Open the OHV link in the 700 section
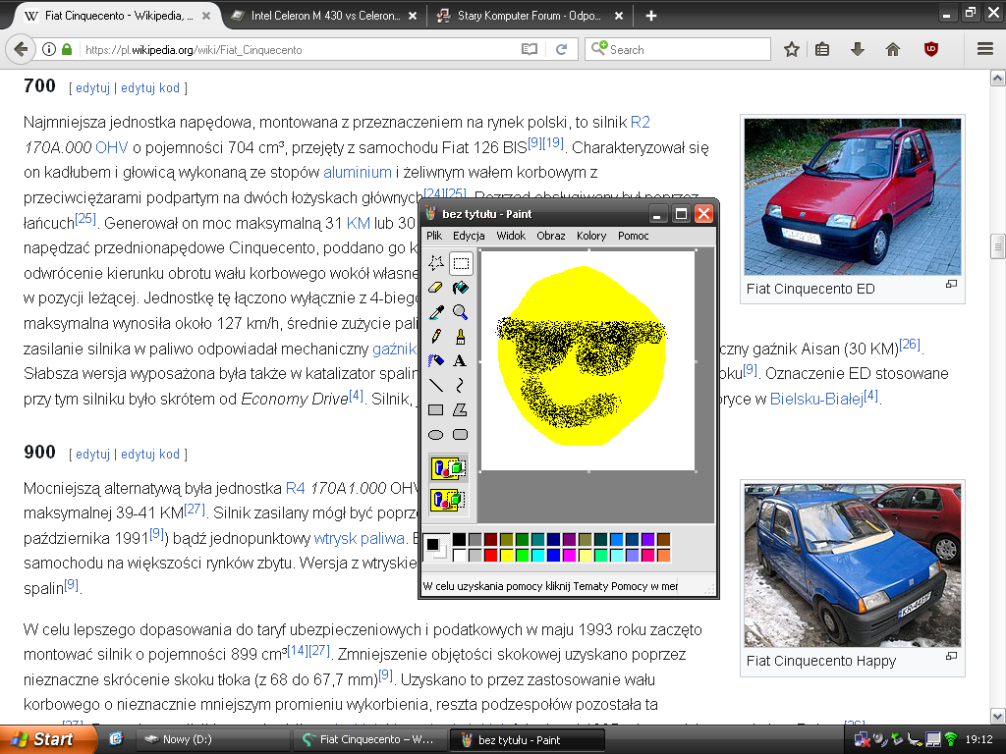 click(112, 147)
